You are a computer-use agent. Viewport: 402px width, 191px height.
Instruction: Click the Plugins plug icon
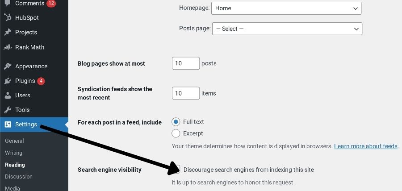coord(8,81)
